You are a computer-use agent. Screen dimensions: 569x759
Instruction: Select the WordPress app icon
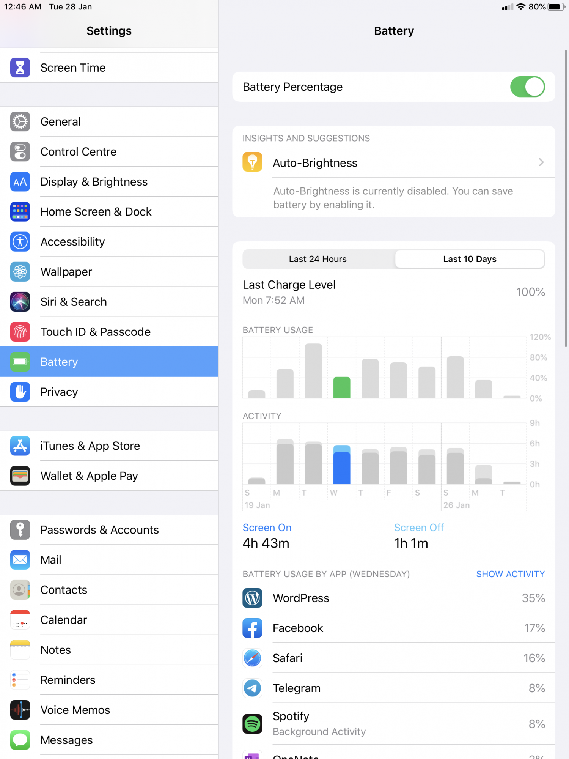click(252, 598)
